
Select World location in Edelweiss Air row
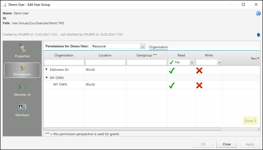(90, 69)
